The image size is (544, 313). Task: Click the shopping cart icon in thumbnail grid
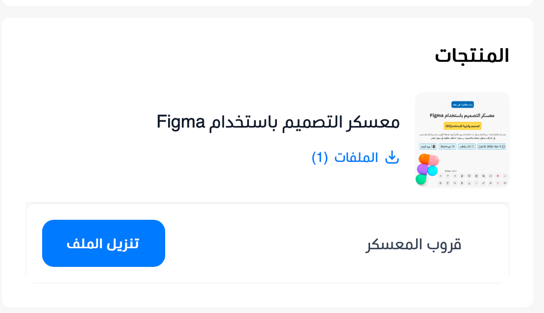(x=484, y=176)
